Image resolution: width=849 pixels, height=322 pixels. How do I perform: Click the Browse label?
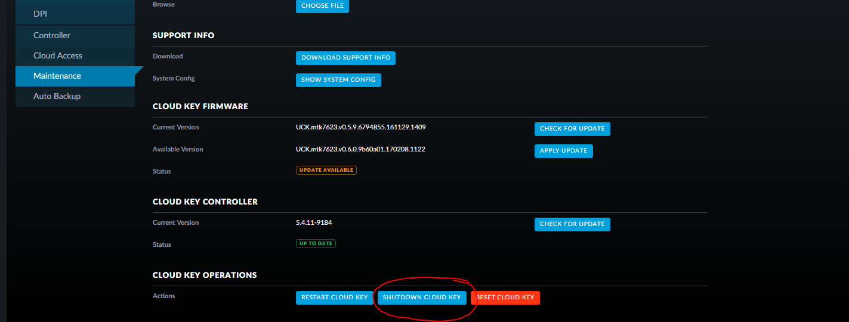tap(163, 4)
